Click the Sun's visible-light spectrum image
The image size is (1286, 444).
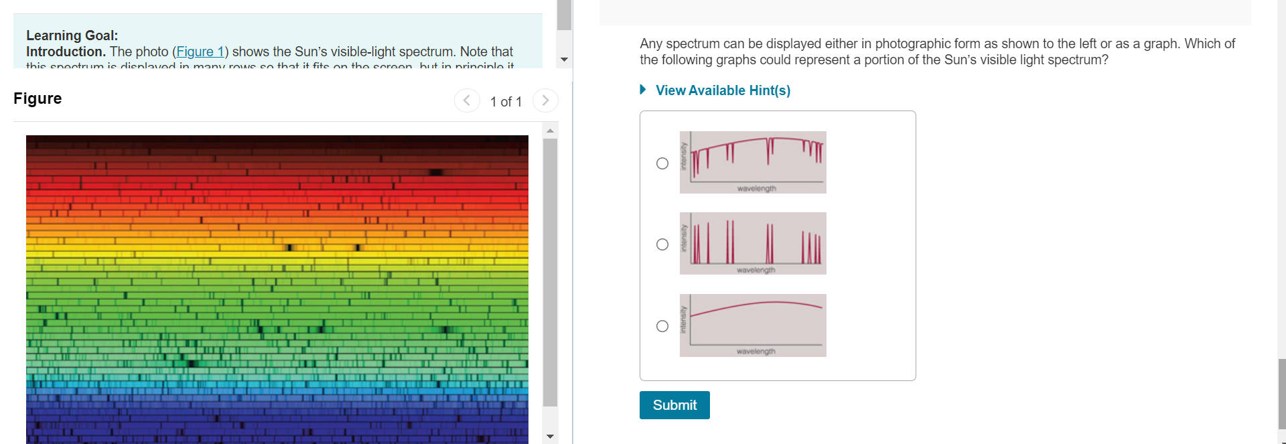click(x=277, y=289)
